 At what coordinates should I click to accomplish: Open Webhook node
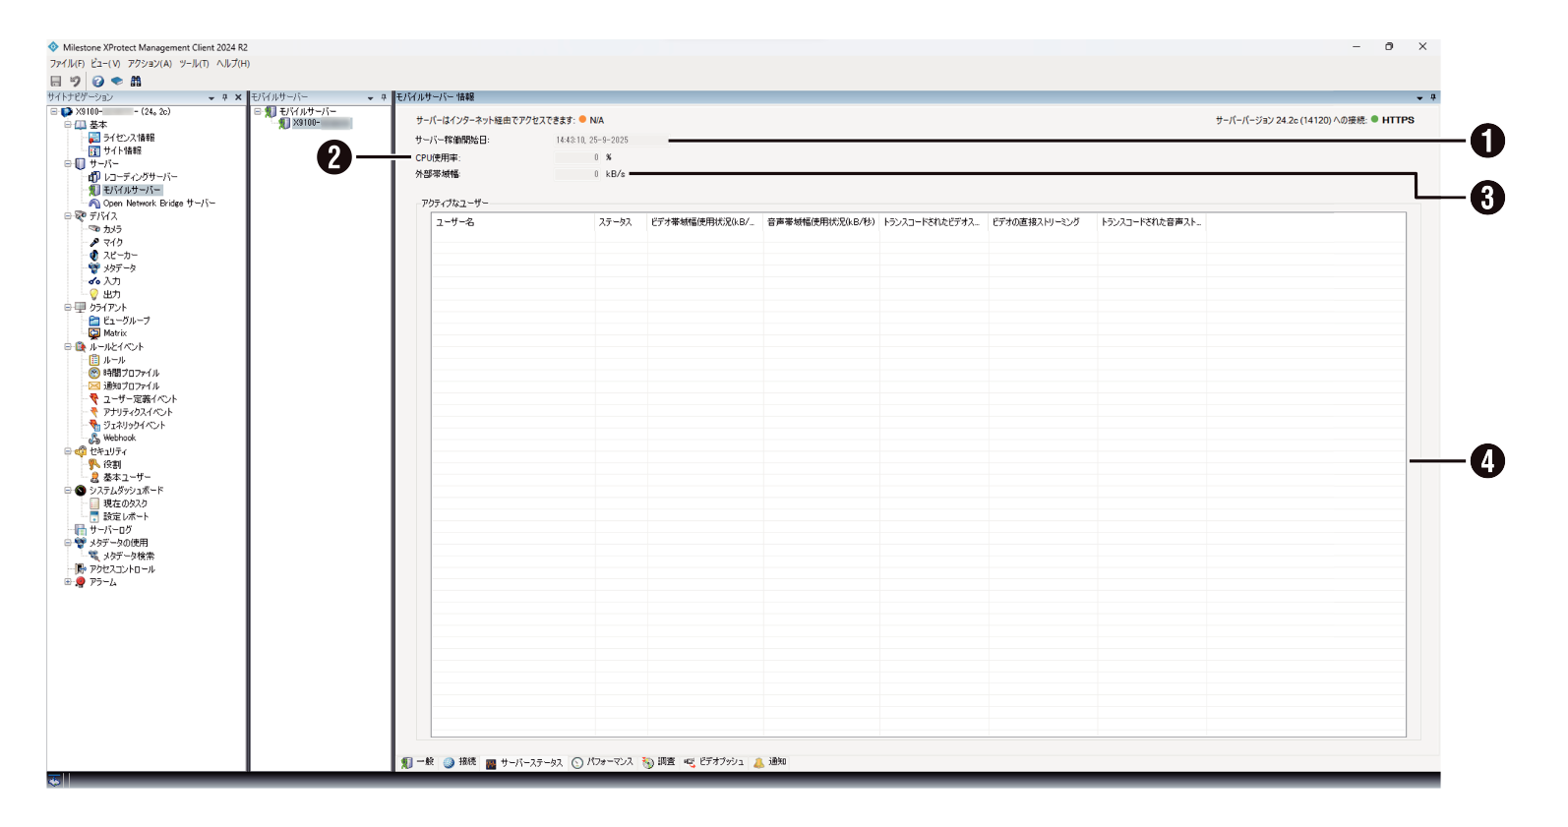[x=120, y=439]
